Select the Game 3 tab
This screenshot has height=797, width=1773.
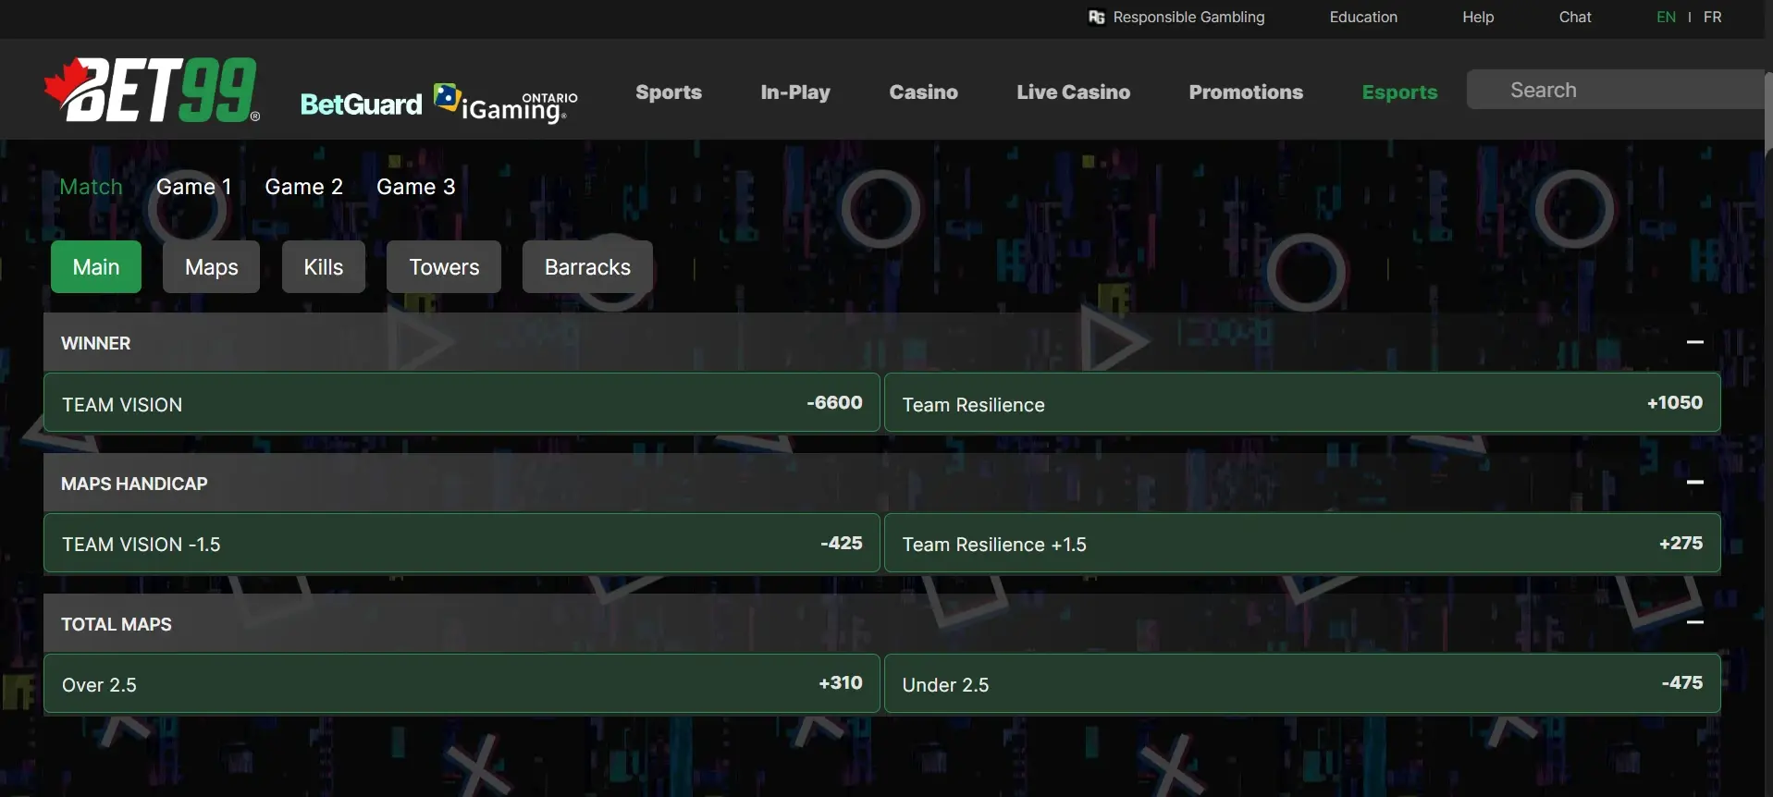(x=415, y=187)
